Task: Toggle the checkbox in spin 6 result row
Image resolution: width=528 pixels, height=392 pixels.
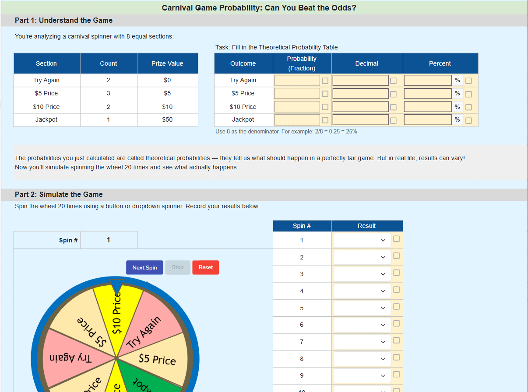Action: (x=396, y=323)
